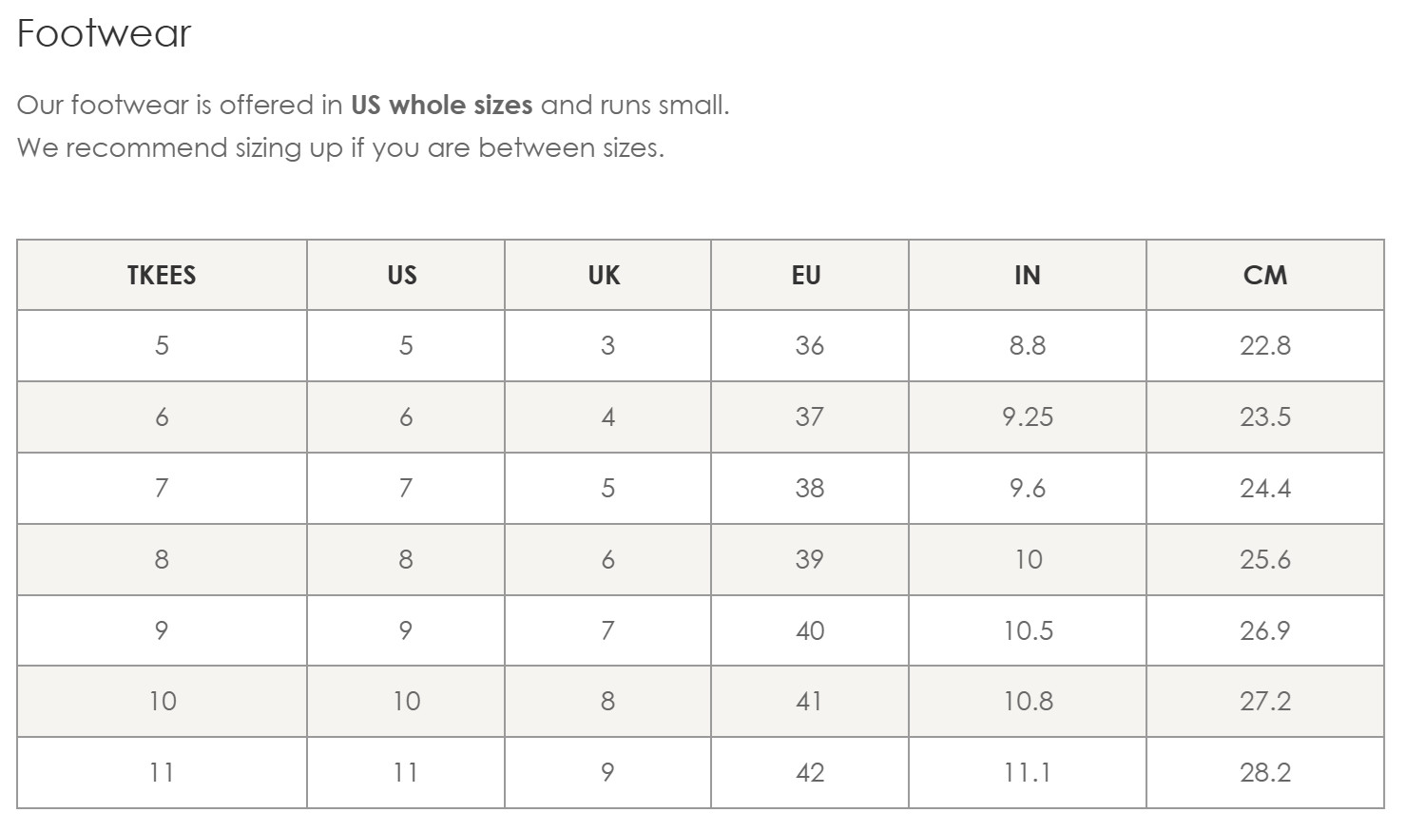Click EU size 36 cell

[x=809, y=345]
